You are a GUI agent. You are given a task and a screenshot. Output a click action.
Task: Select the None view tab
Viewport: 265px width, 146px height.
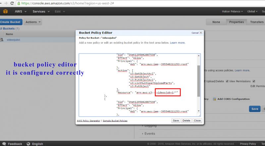coord(216,22)
